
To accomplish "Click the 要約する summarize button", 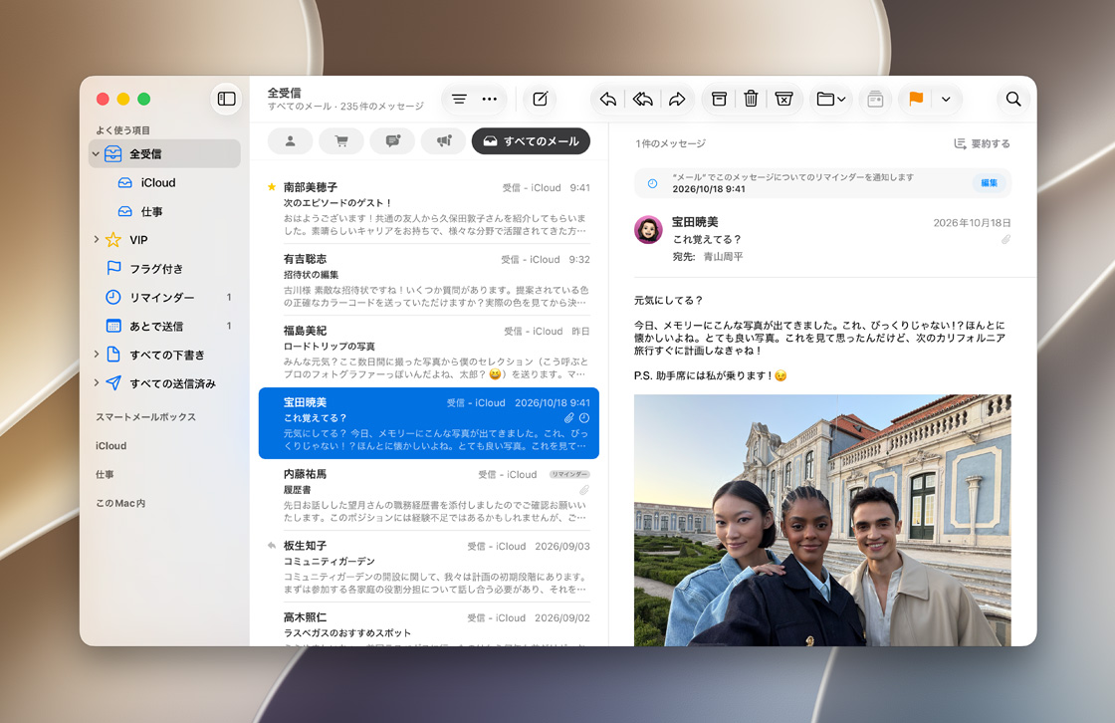I will [982, 143].
